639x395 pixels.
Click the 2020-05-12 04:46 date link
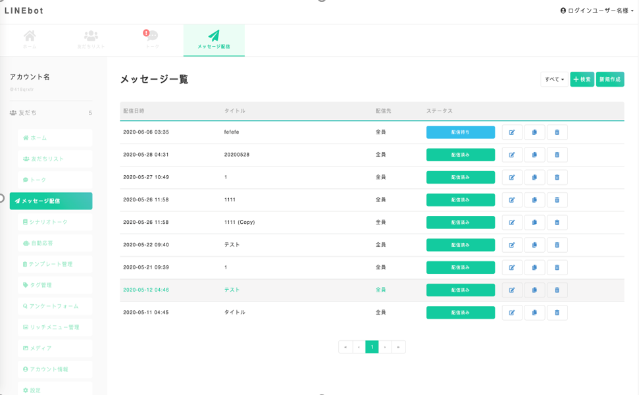pos(146,290)
